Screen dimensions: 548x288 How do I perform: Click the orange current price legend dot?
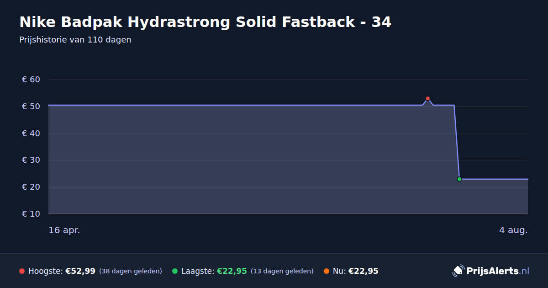point(327,271)
